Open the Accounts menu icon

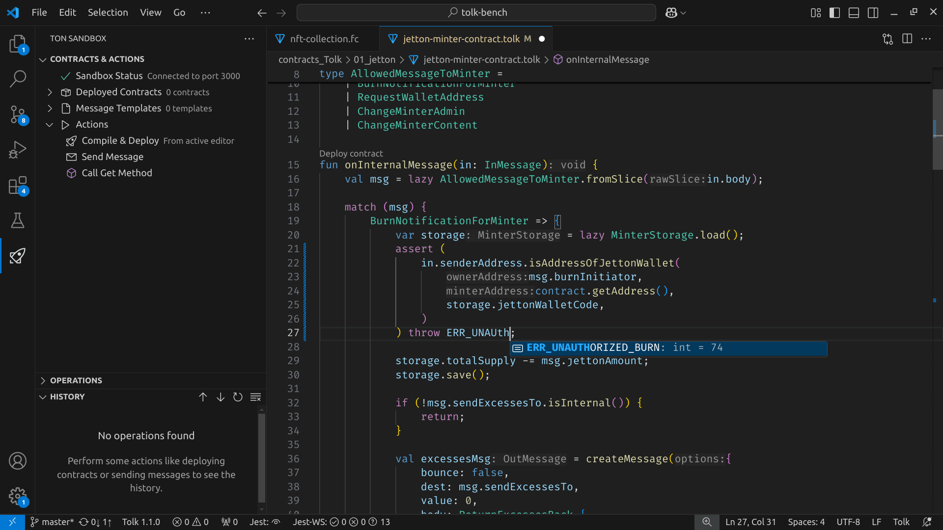[x=18, y=461]
